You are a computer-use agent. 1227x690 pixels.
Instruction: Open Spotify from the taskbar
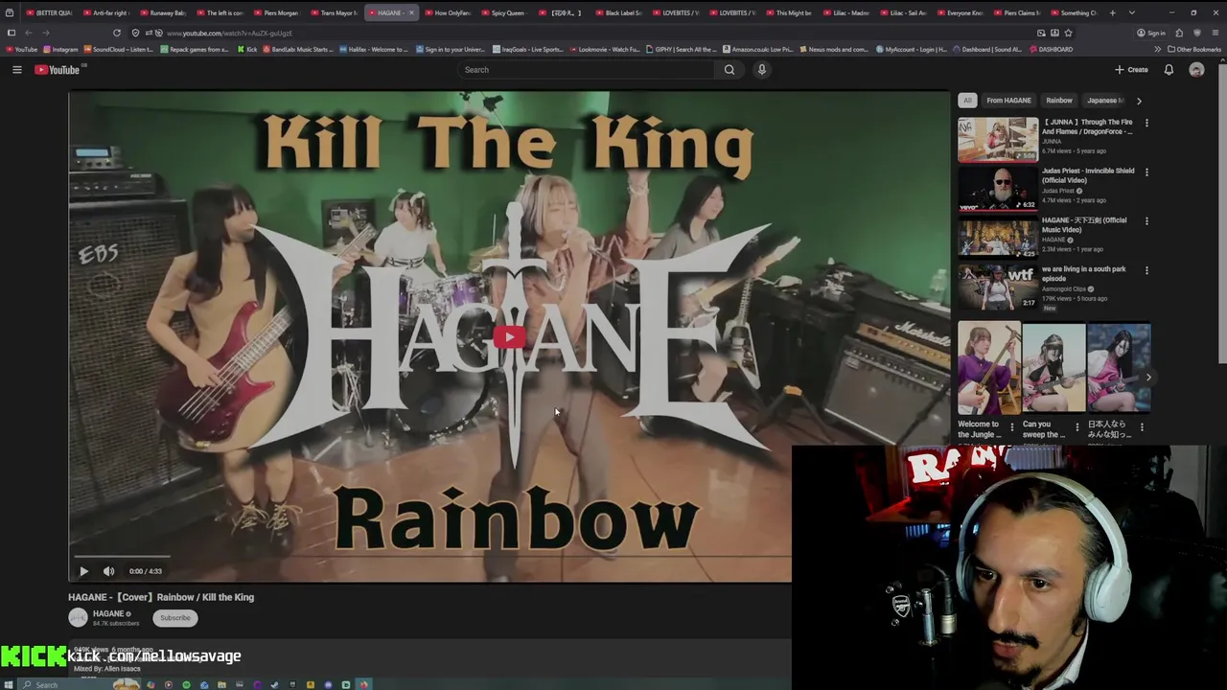point(187,684)
